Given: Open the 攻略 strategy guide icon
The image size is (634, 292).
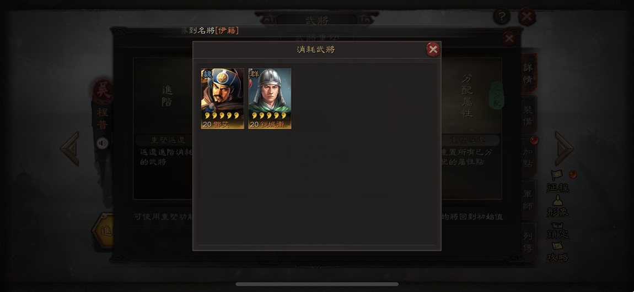Looking at the screenshot, I should click(558, 252).
